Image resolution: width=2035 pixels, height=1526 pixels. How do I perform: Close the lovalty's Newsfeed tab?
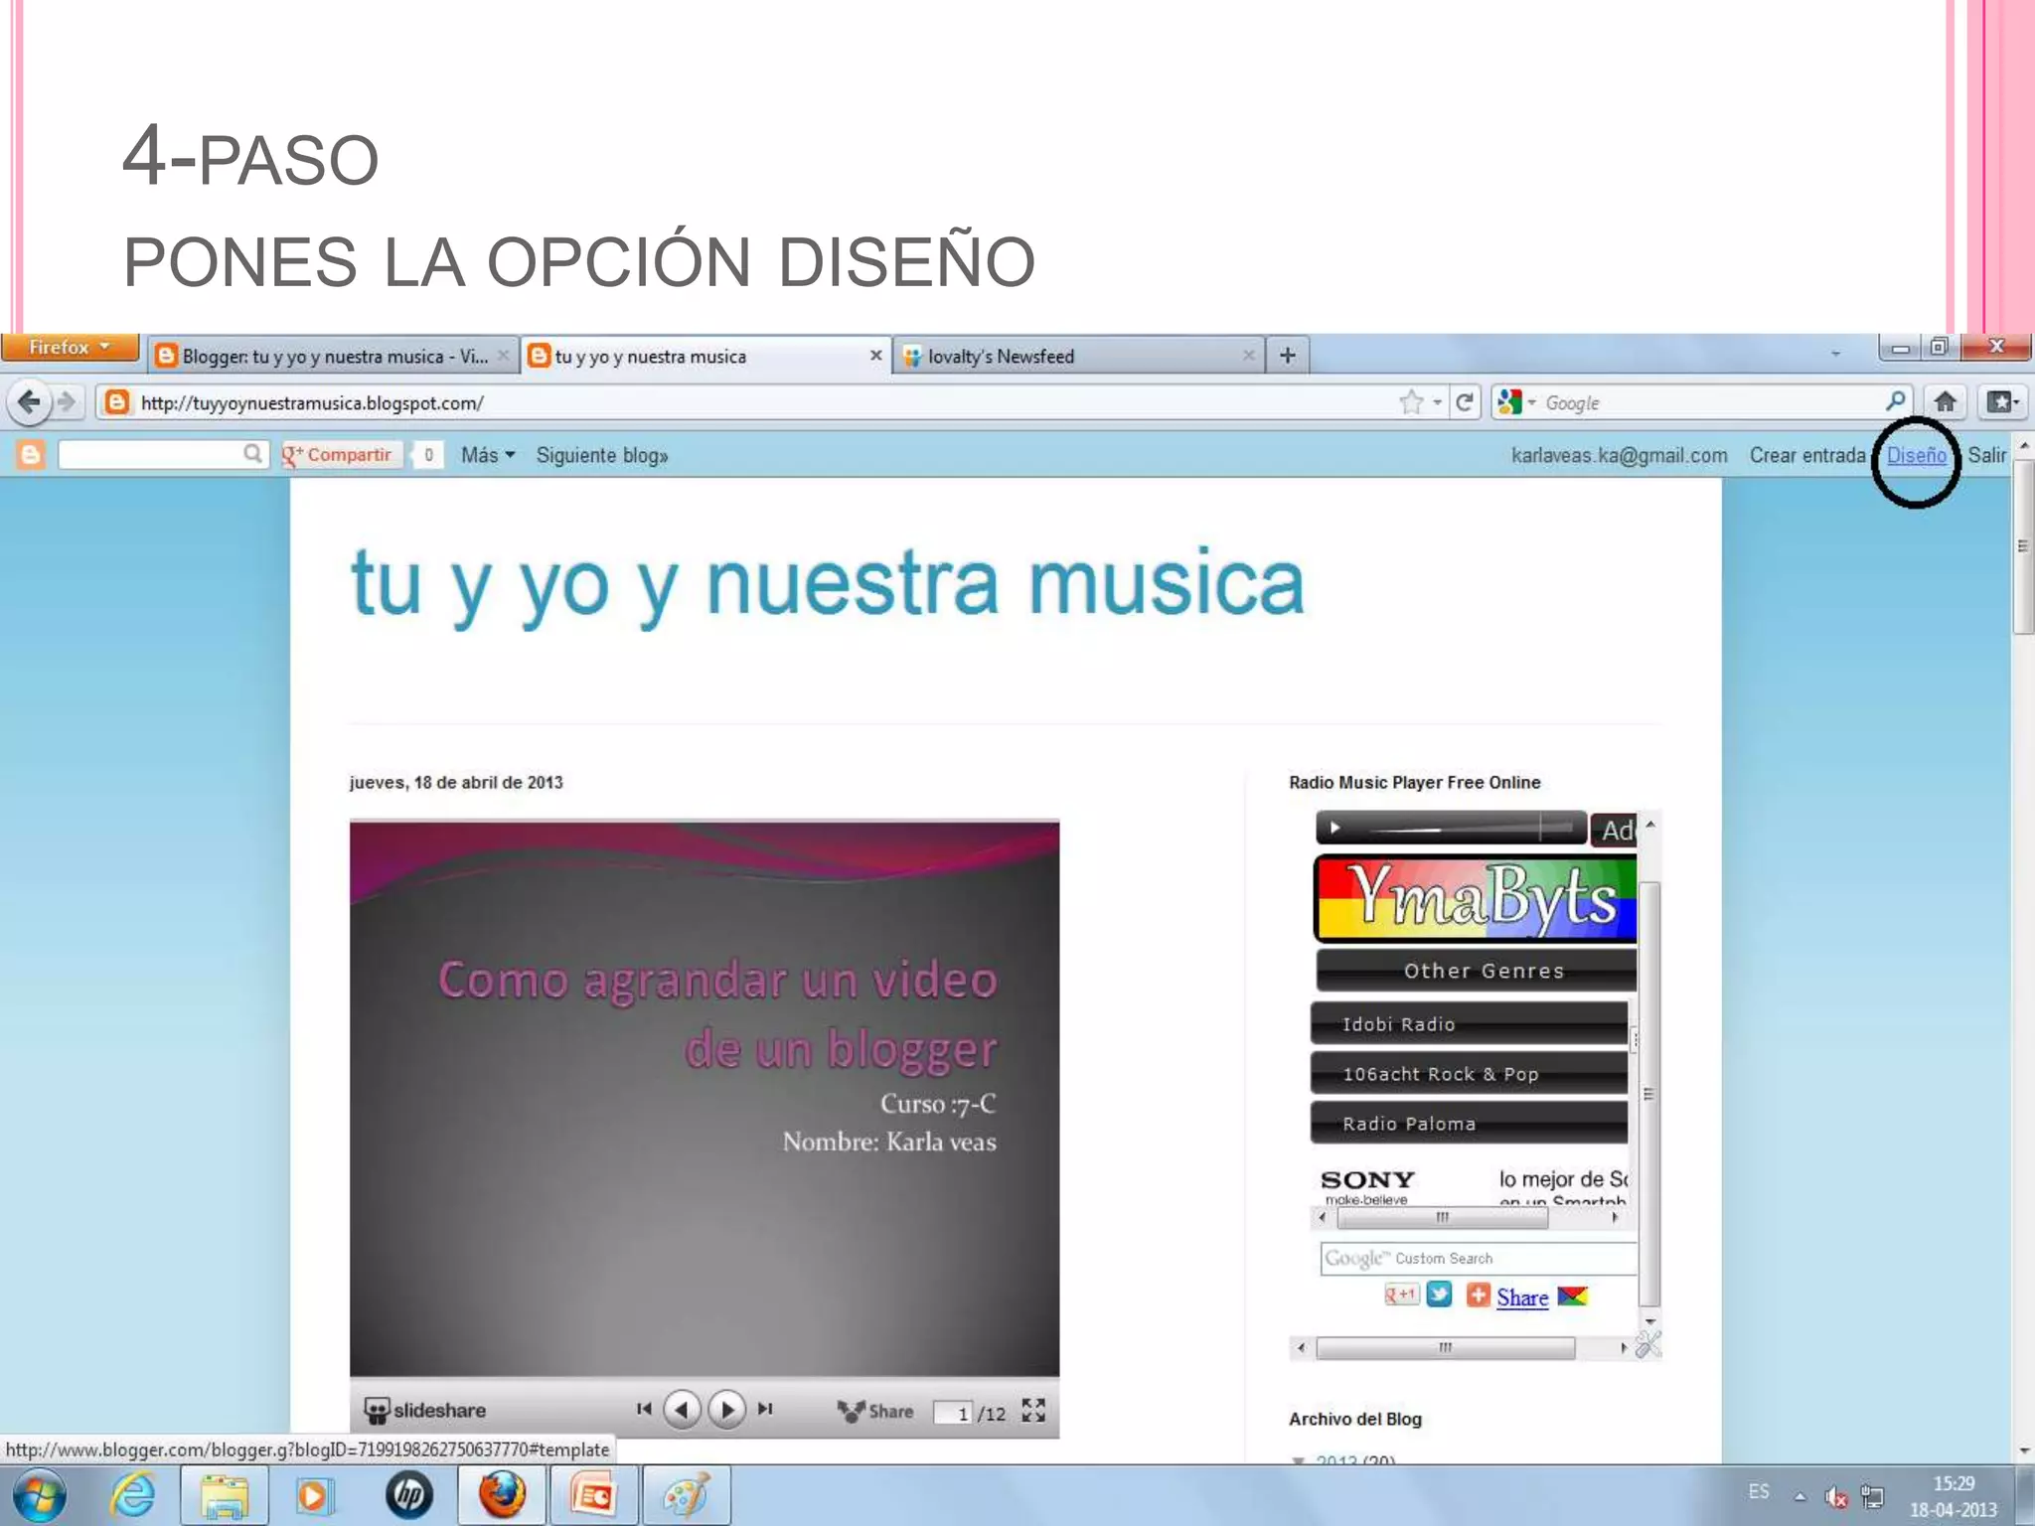[1248, 355]
